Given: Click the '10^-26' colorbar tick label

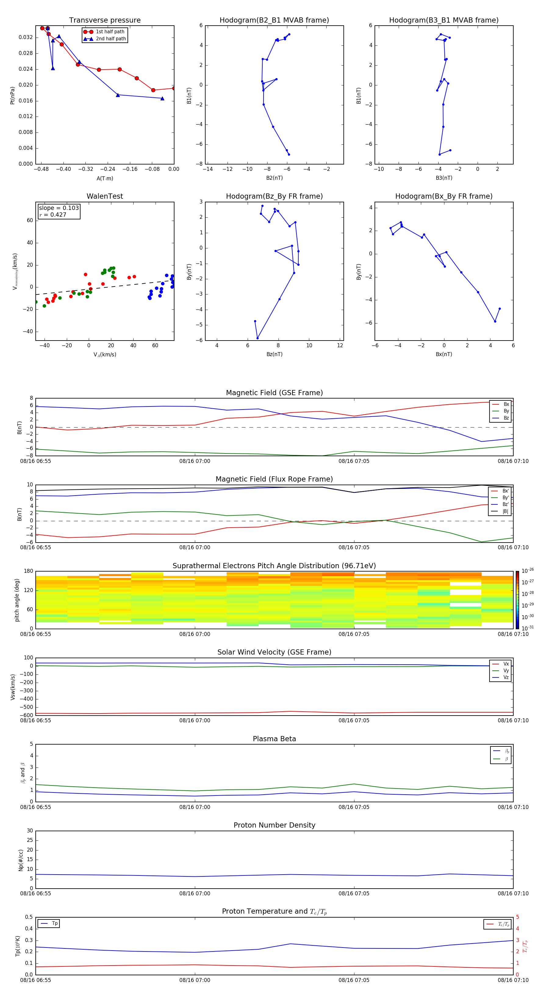Looking at the screenshot, I should (x=528, y=571).
